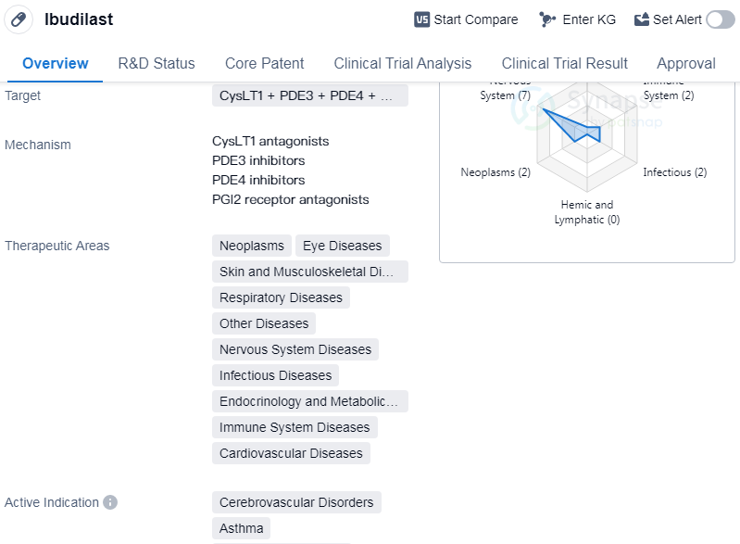Expand the truncated Target tag list
740x544 pixels.
309,95
